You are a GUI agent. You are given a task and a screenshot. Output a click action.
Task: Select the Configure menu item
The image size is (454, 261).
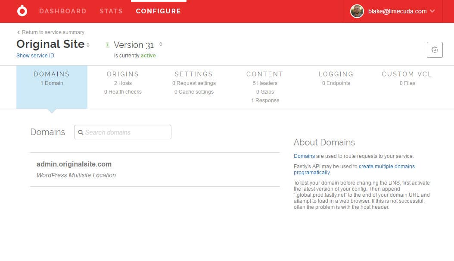(x=159, y=11)
